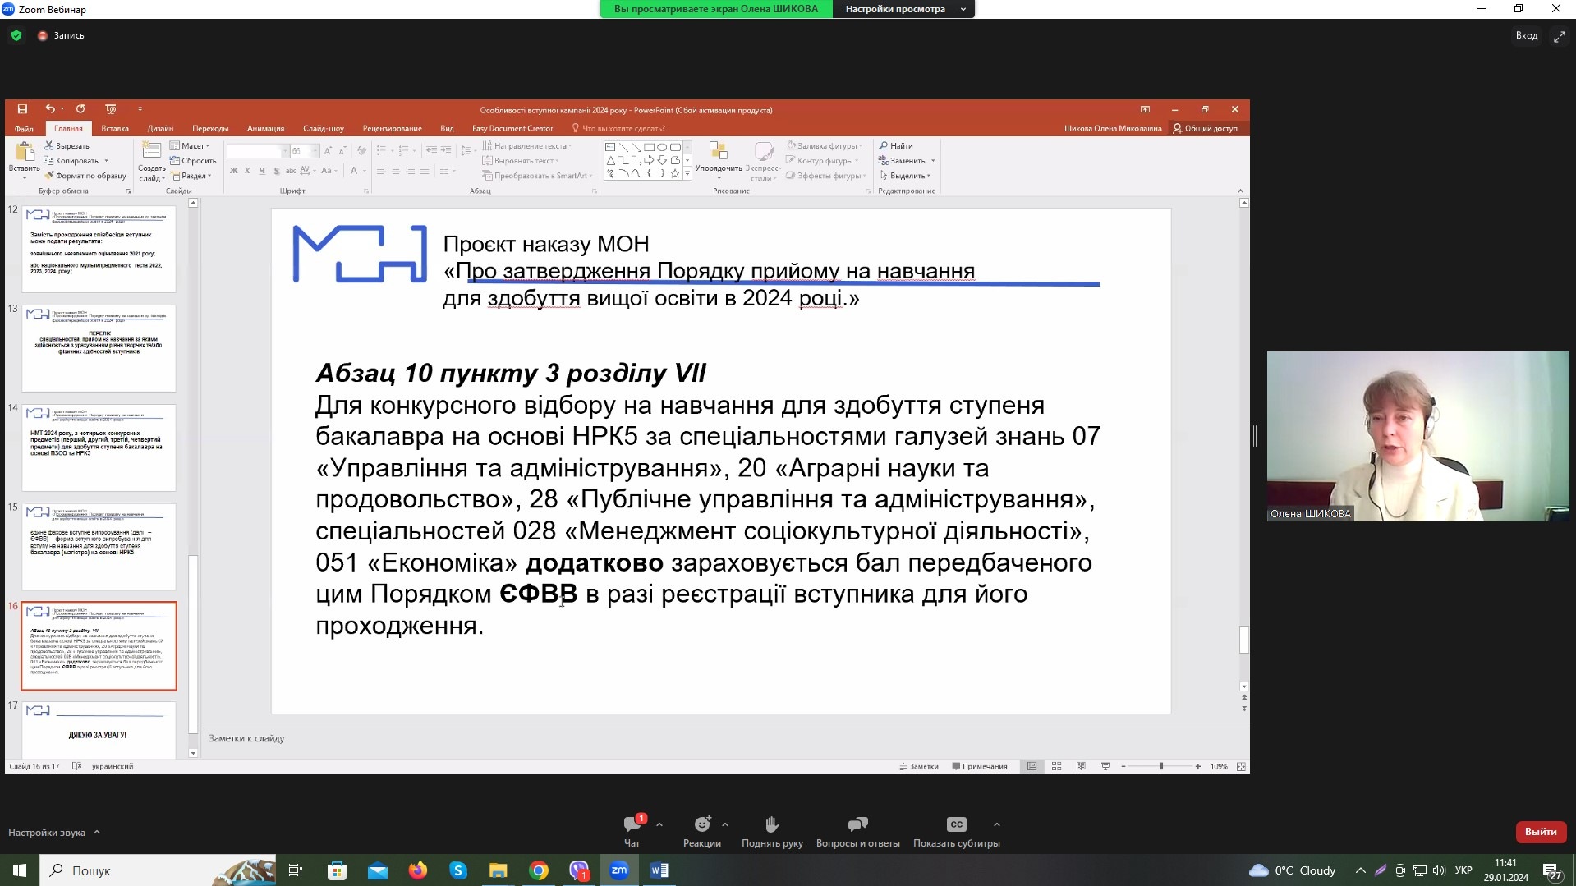
Task: Toggle text shadow (S) formatting
Action: point(277,171)
